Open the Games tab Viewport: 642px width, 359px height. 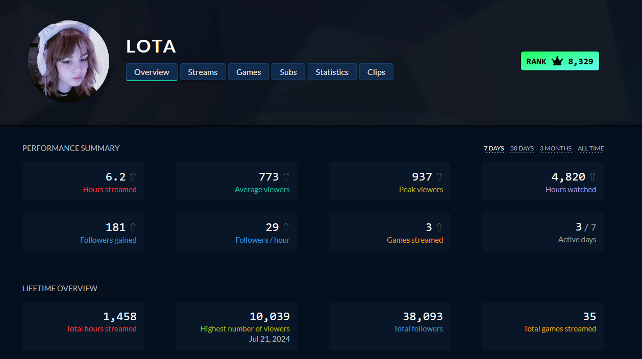click(x=249, y=72)
